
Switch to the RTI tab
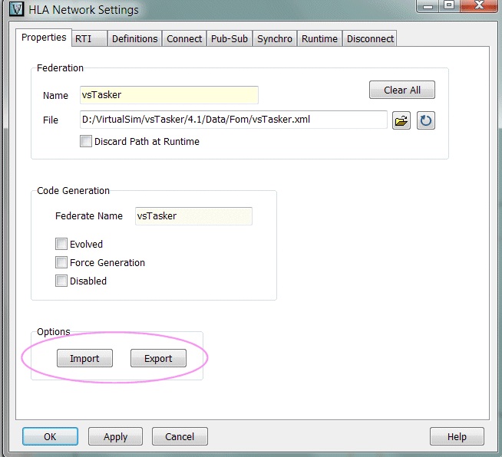83,39
